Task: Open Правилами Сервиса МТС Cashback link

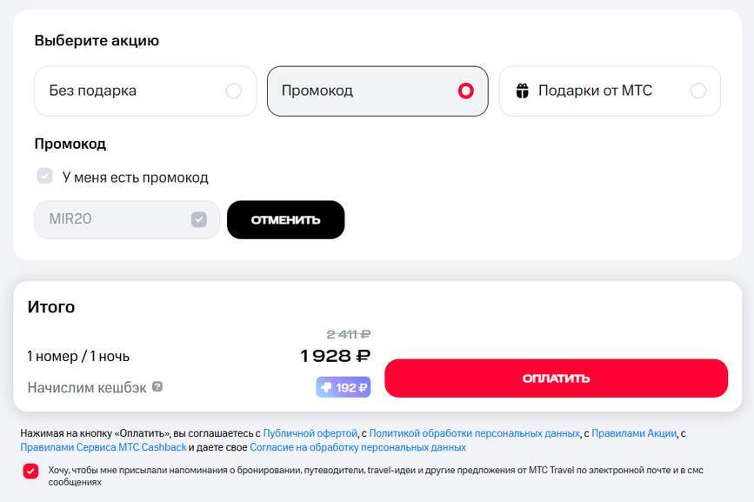Action: pyautogui.click(x=103, y=447)
